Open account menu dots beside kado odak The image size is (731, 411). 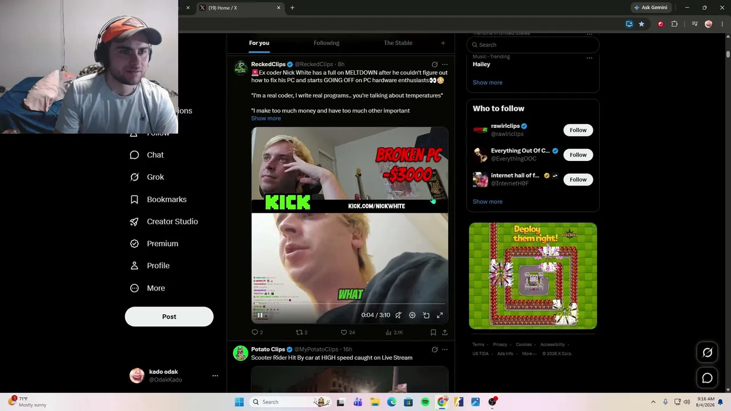point(215,376)
